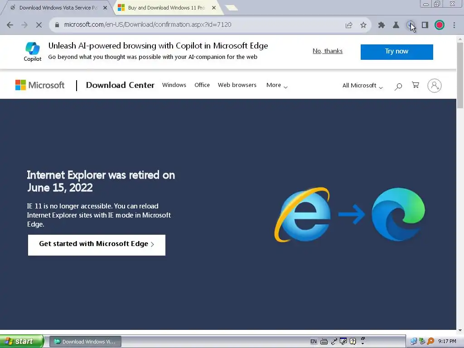Close the Buy Windows 11 Pro tab
Viewport: 464px width, 348px height.
pos(214,8)
